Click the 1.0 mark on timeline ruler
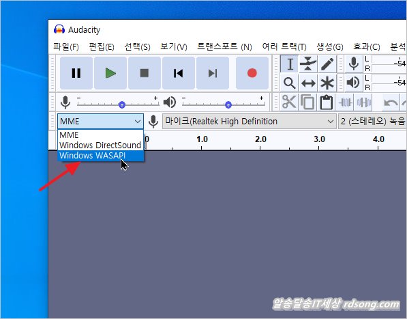 point(202,139)
